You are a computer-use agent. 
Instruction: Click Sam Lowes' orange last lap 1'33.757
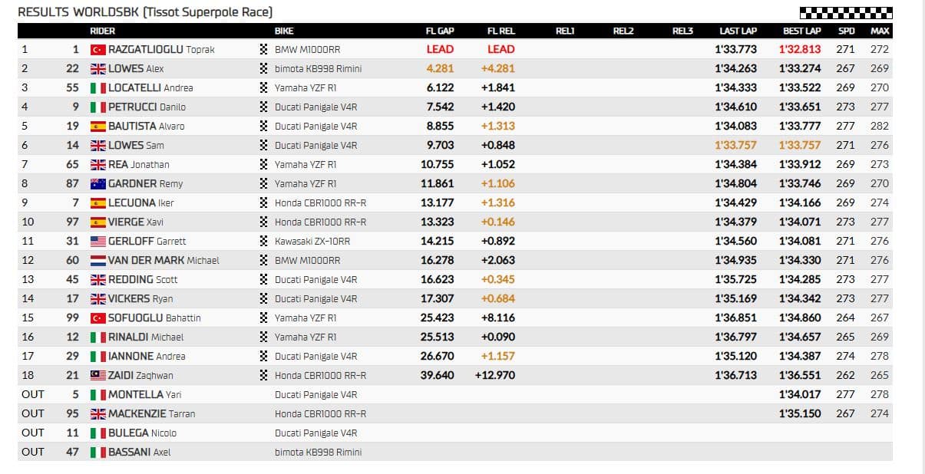click(735, 145)
